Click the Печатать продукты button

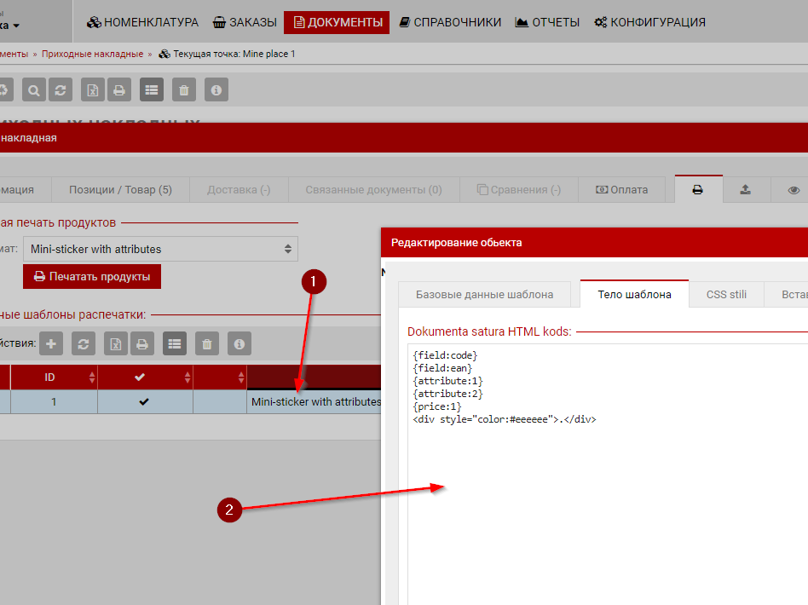coord(91,276)
